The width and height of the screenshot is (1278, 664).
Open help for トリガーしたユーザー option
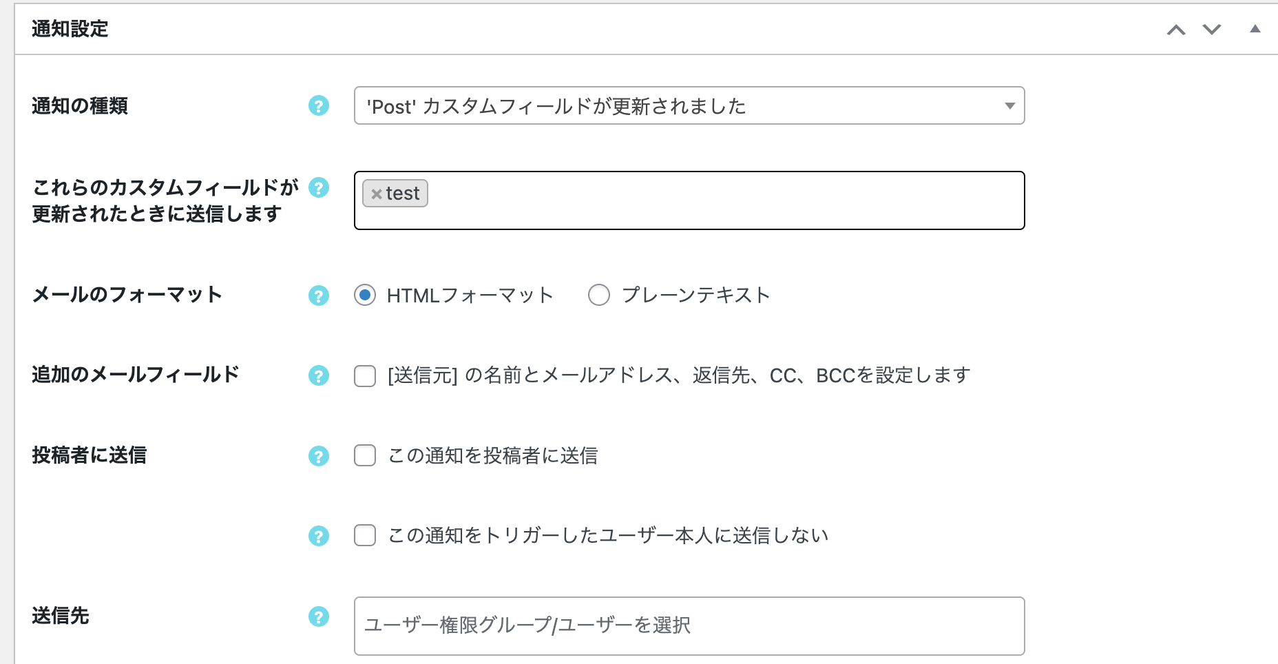coord(318,536)
